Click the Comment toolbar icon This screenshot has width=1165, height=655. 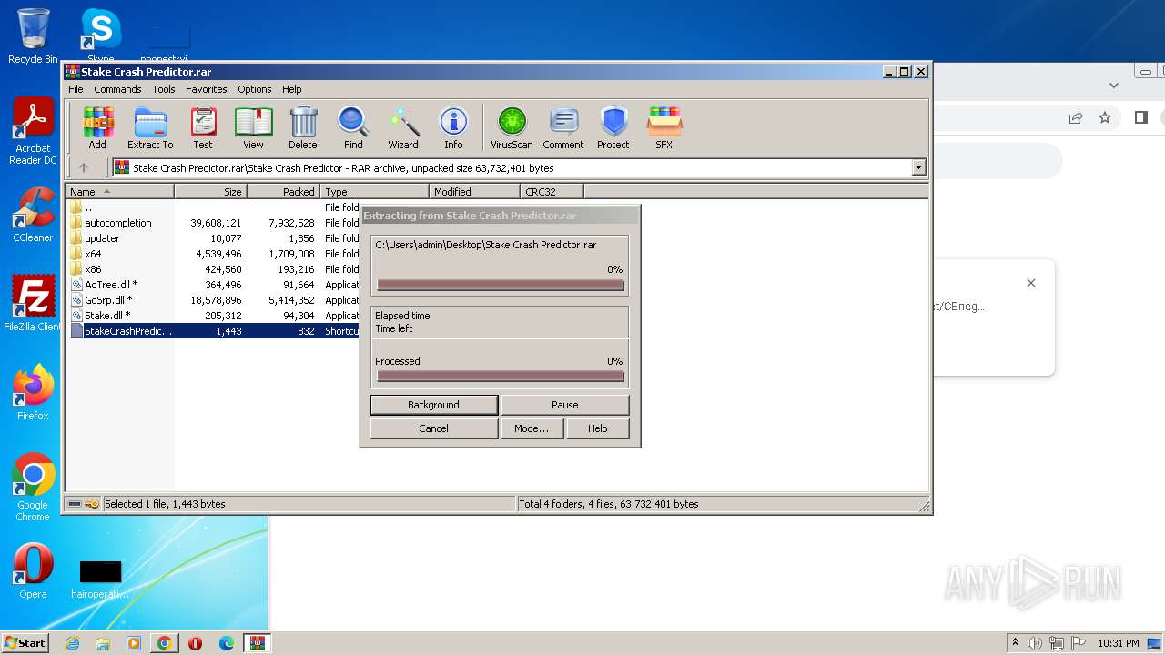pos(563,127)
